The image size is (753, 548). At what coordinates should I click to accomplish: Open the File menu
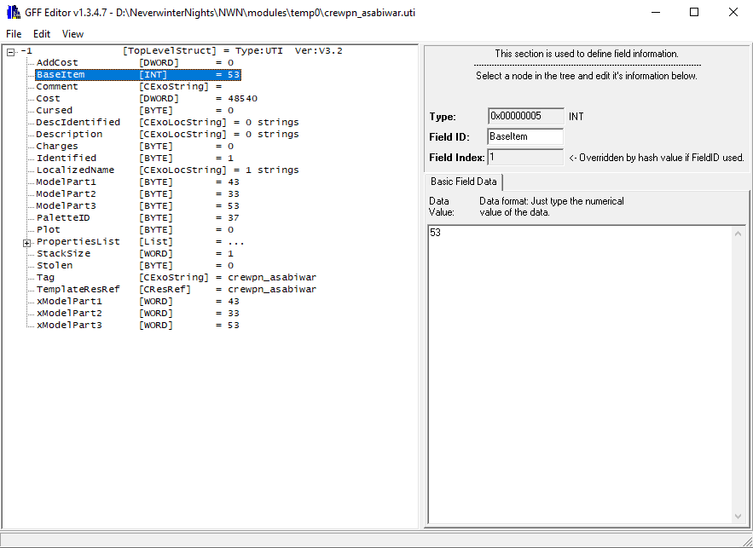click(x=14, y=34)
